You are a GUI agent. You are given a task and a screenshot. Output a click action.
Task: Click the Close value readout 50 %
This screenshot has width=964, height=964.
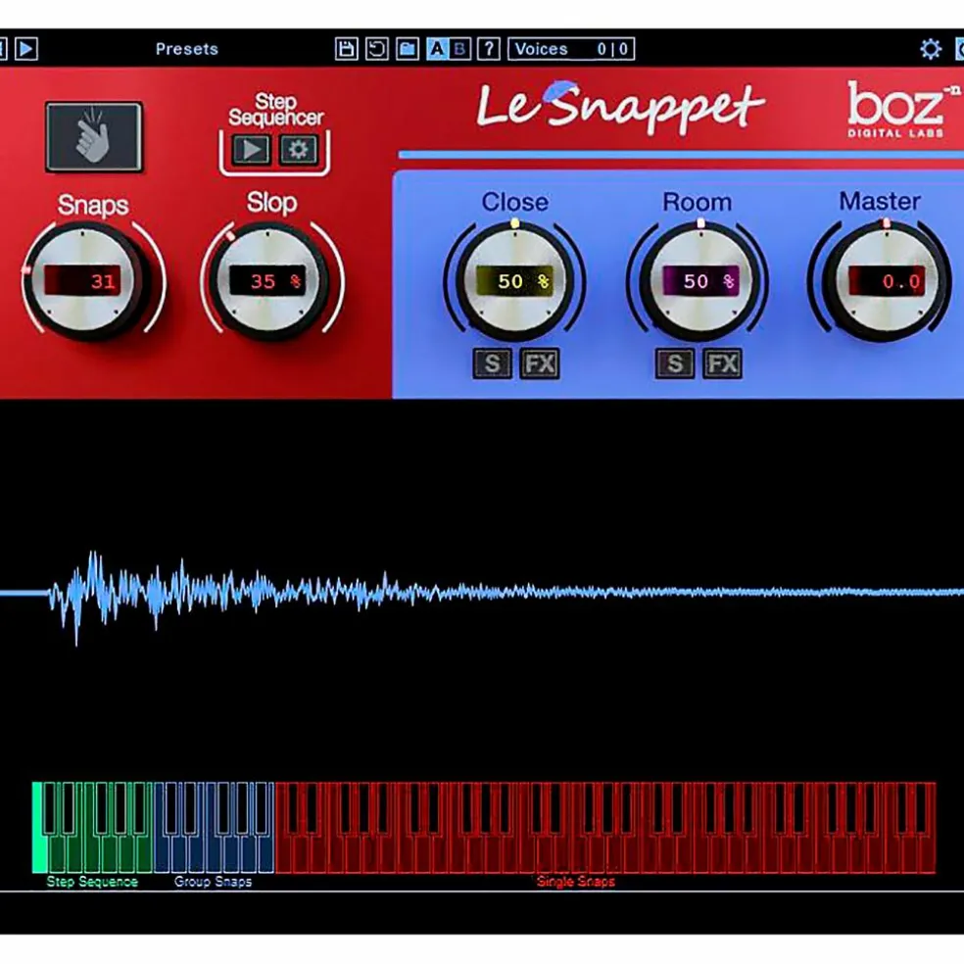coord(514,281)
